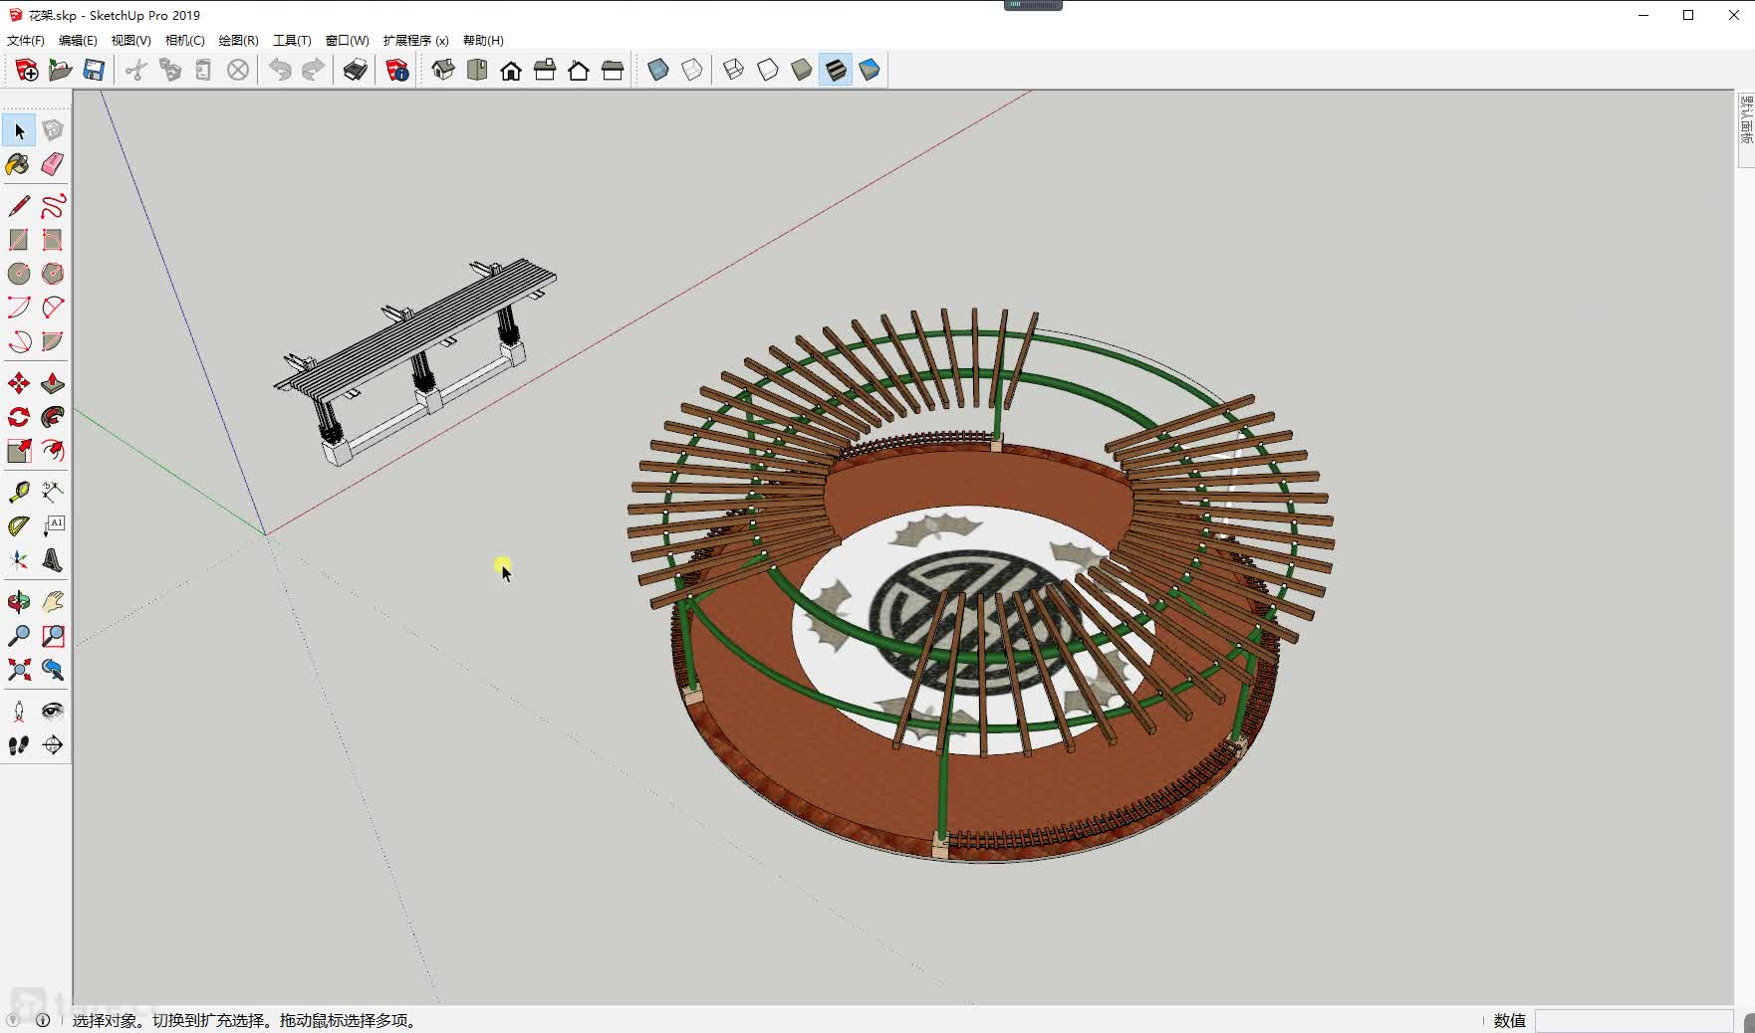Activate the Move tool
Screen dimensions: 1755x1033
[x=19, y=383]
